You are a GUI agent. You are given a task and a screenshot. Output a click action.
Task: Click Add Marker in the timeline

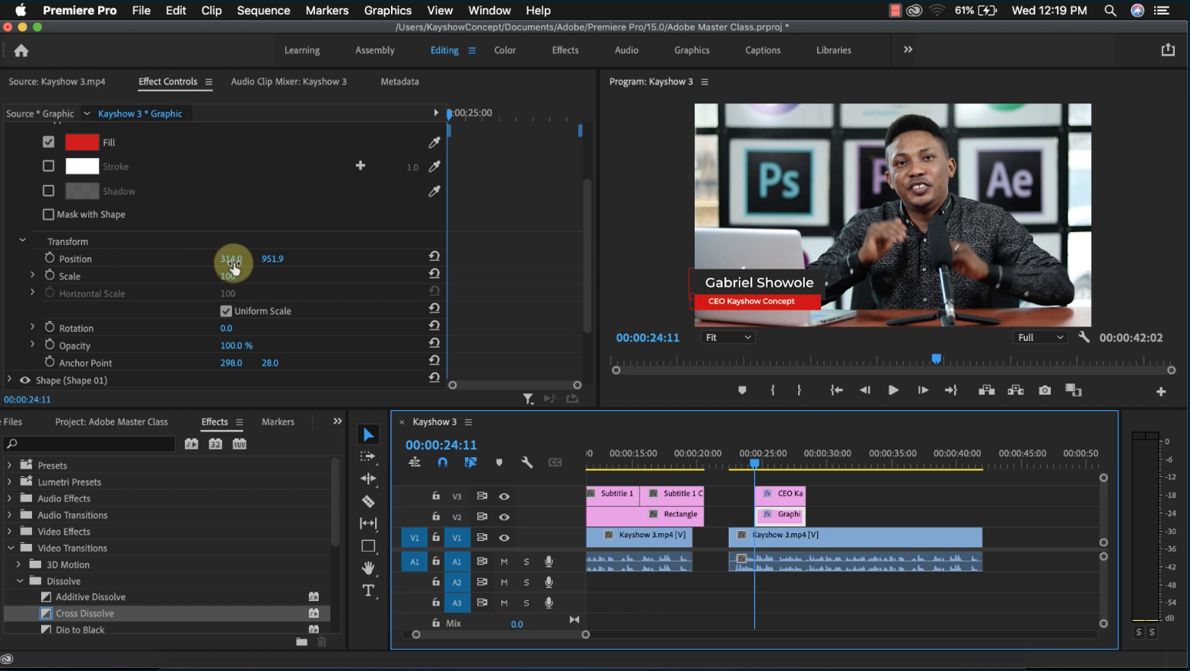click(x=499, y=463)
